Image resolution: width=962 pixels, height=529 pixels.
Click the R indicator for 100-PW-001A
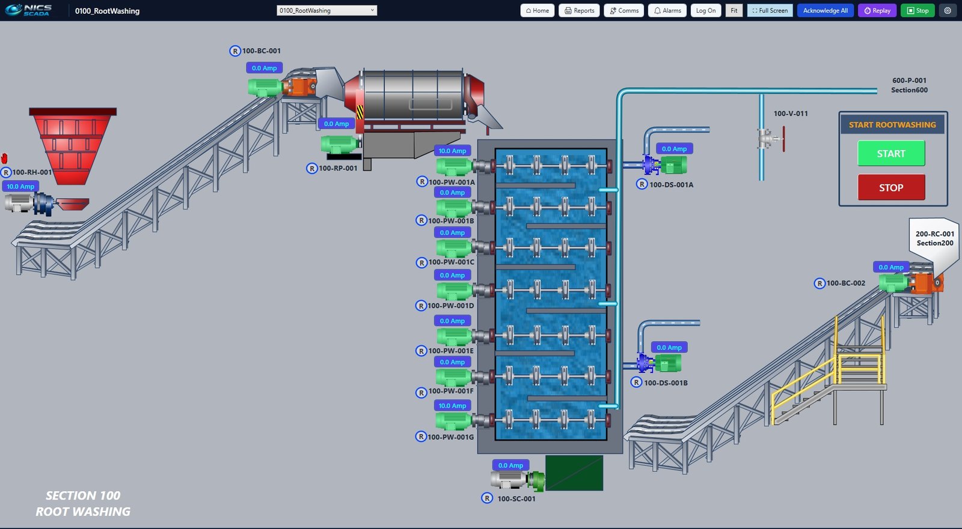422,181
